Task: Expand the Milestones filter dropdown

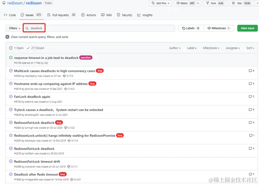Action: pos(211,48)
